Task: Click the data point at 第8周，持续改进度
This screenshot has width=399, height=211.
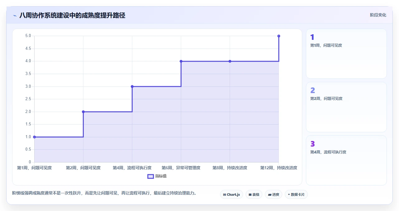Action: 230,61
